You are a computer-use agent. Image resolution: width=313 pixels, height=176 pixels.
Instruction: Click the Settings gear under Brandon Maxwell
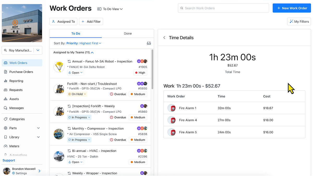(x=13, y=173)
